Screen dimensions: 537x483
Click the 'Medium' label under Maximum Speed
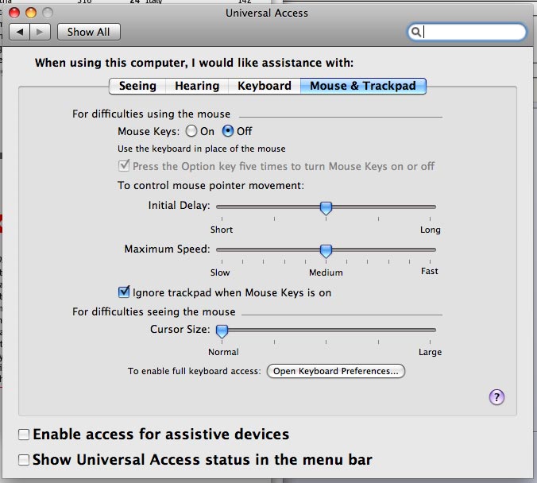(326, 272)
